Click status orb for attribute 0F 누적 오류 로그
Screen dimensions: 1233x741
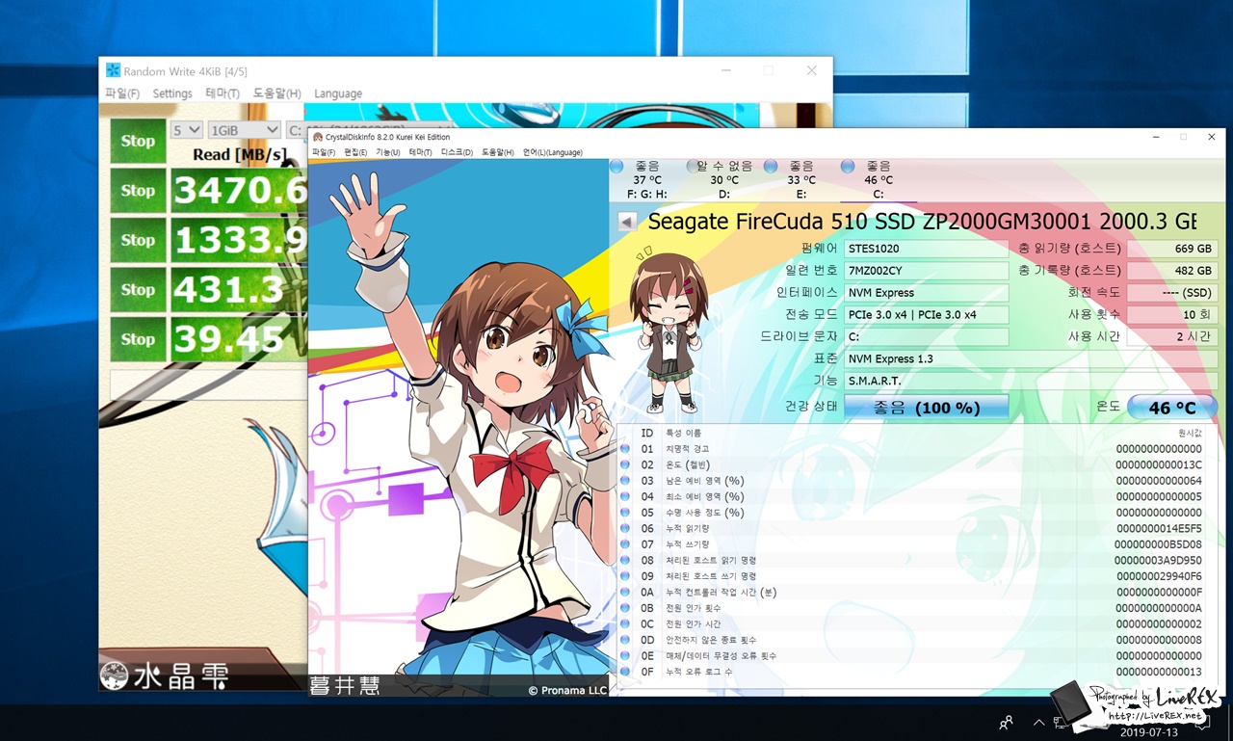tap(625, 672)
